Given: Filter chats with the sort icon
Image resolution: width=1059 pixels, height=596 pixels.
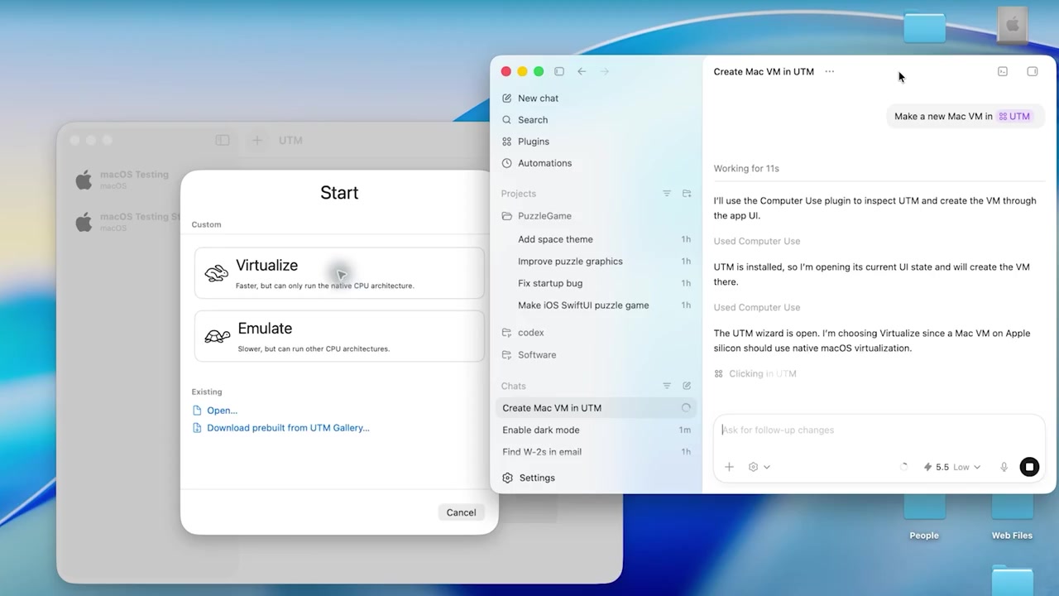Looking at the screenshot, I should [667, 386].
